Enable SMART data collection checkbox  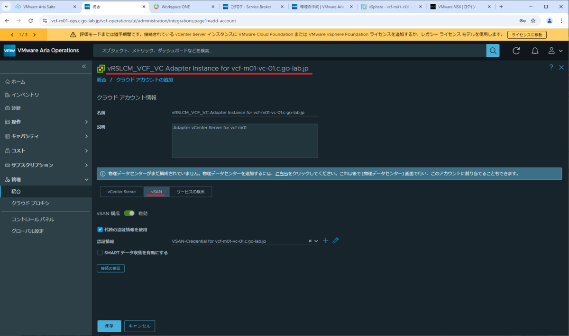[x=100, y=253]
